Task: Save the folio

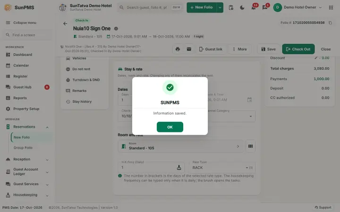Action: click(268, 49)
